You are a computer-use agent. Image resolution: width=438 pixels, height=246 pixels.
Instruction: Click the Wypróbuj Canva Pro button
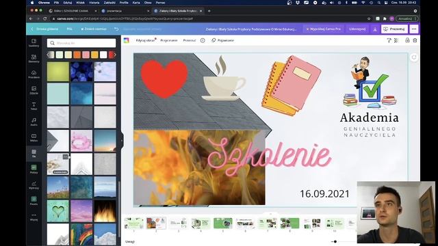(x=324, y=29)
